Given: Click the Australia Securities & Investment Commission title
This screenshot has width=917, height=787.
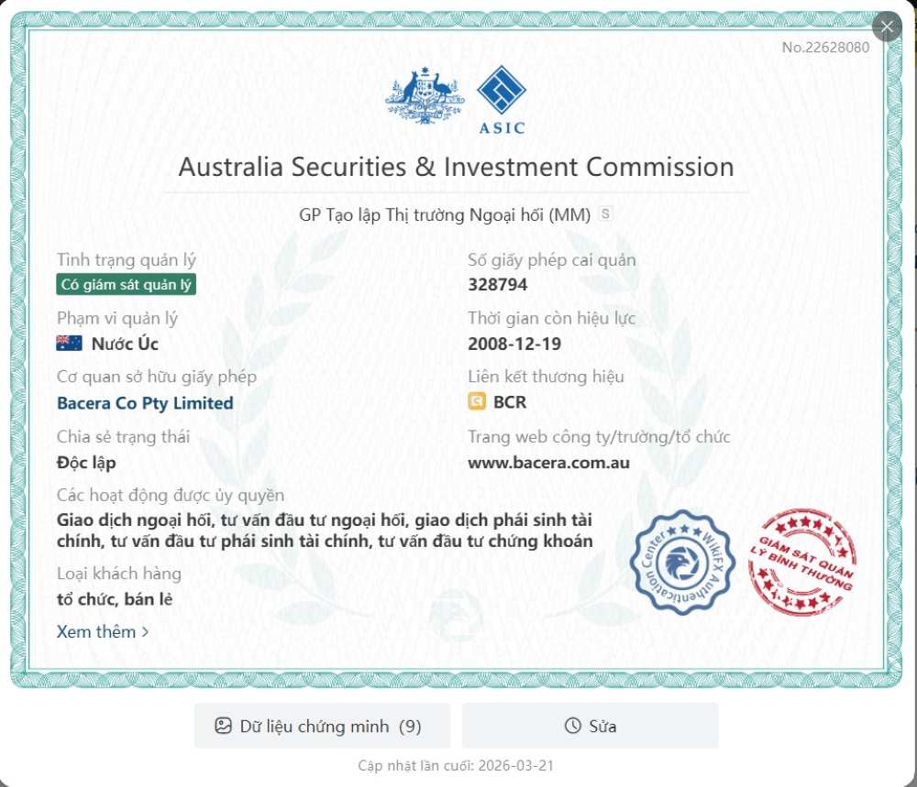Looking at the screenshot, I should (456, 168).
